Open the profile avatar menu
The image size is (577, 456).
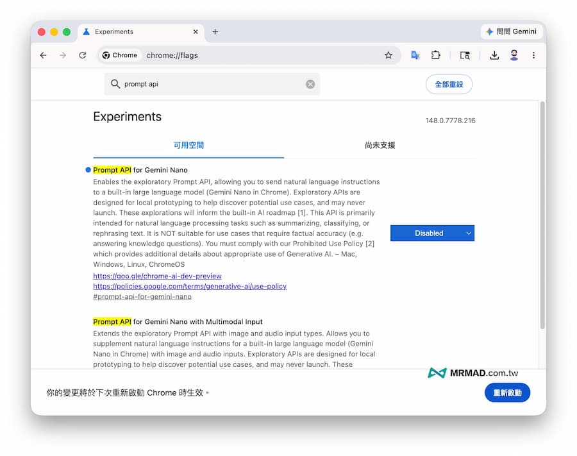click(514, 55)
